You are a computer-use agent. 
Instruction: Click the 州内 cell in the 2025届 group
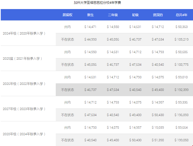(67, 52)
